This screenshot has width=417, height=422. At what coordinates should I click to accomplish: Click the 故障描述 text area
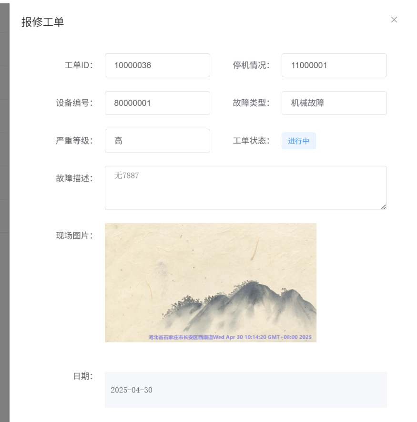(246, 188)
